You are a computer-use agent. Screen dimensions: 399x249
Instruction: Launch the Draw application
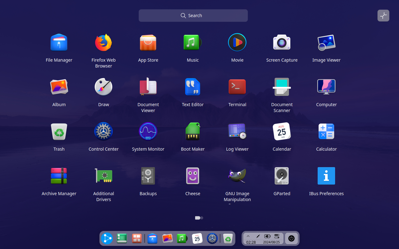[103, 87]
